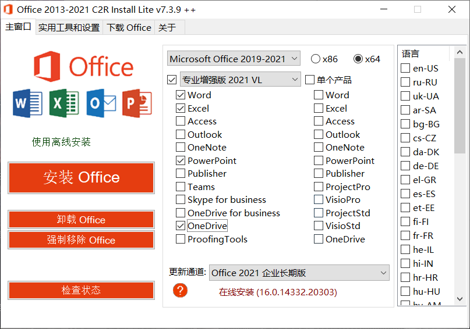This screenshot has height=329, width=470.
Task: Click the 安装 Office button
Action: tap(81, 178)
